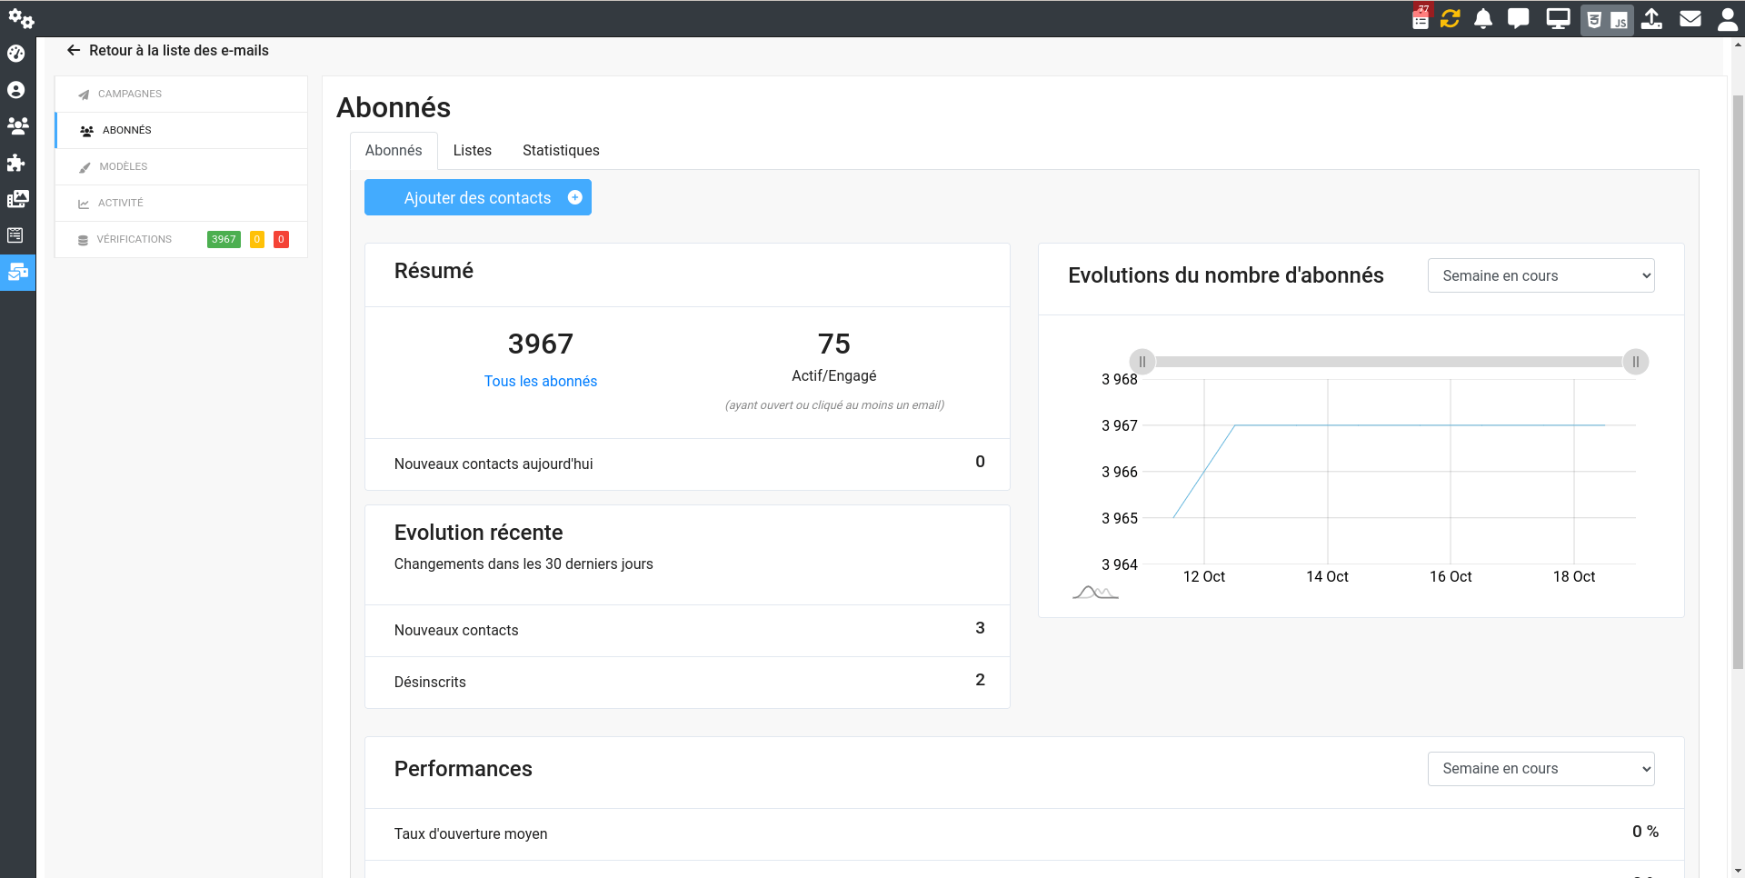The image size is (1745, 878).
Task: Click the yellow 0 verification badge
Action: click(x=257, y=239)
